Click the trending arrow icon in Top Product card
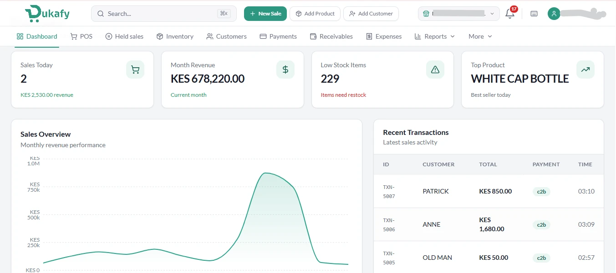The height and width of the screenshot is (273, 616). click(585, 69)
